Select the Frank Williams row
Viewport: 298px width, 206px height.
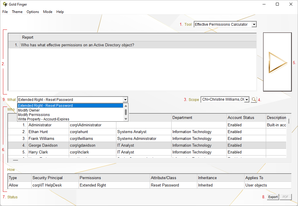147,139
